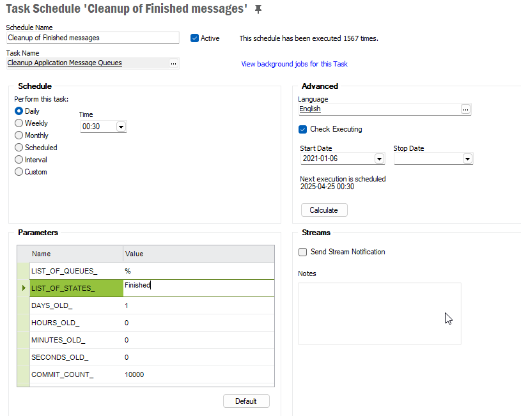
Task: Select the Custom schedule option
Action: coord(19,172)
